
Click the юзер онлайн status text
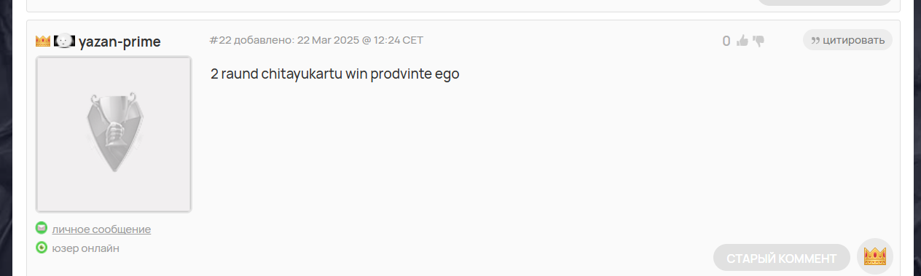(85, 248)
